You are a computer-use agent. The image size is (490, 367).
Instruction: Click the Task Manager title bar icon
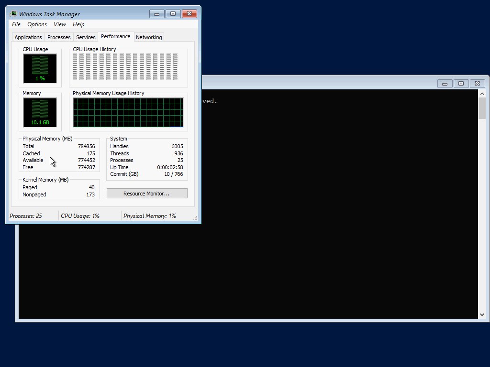(13, 14)
